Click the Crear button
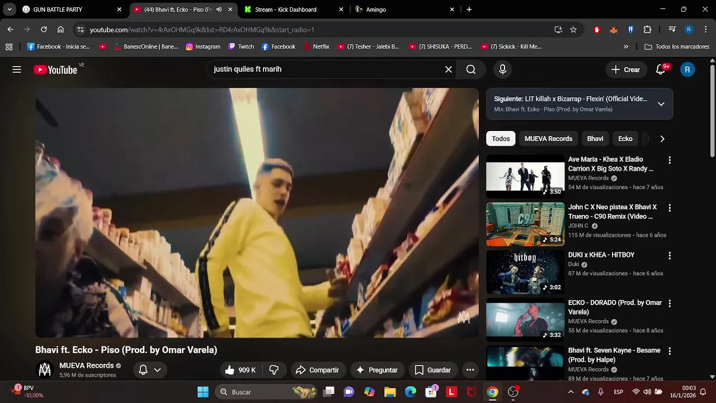 click(x=625, y=69)
